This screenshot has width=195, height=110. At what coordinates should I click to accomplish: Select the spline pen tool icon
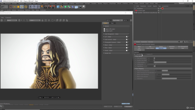[x=62, y=7]
